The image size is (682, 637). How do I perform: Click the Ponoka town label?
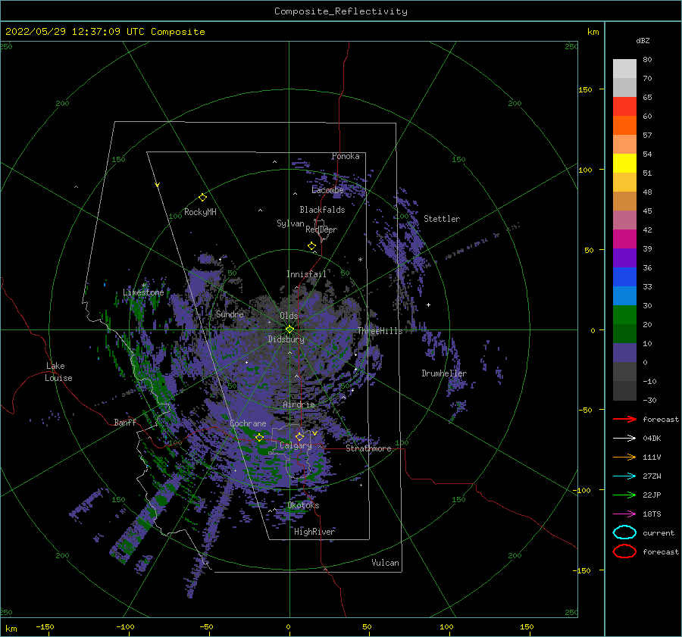pyautogui.click(x=346, y=156)
